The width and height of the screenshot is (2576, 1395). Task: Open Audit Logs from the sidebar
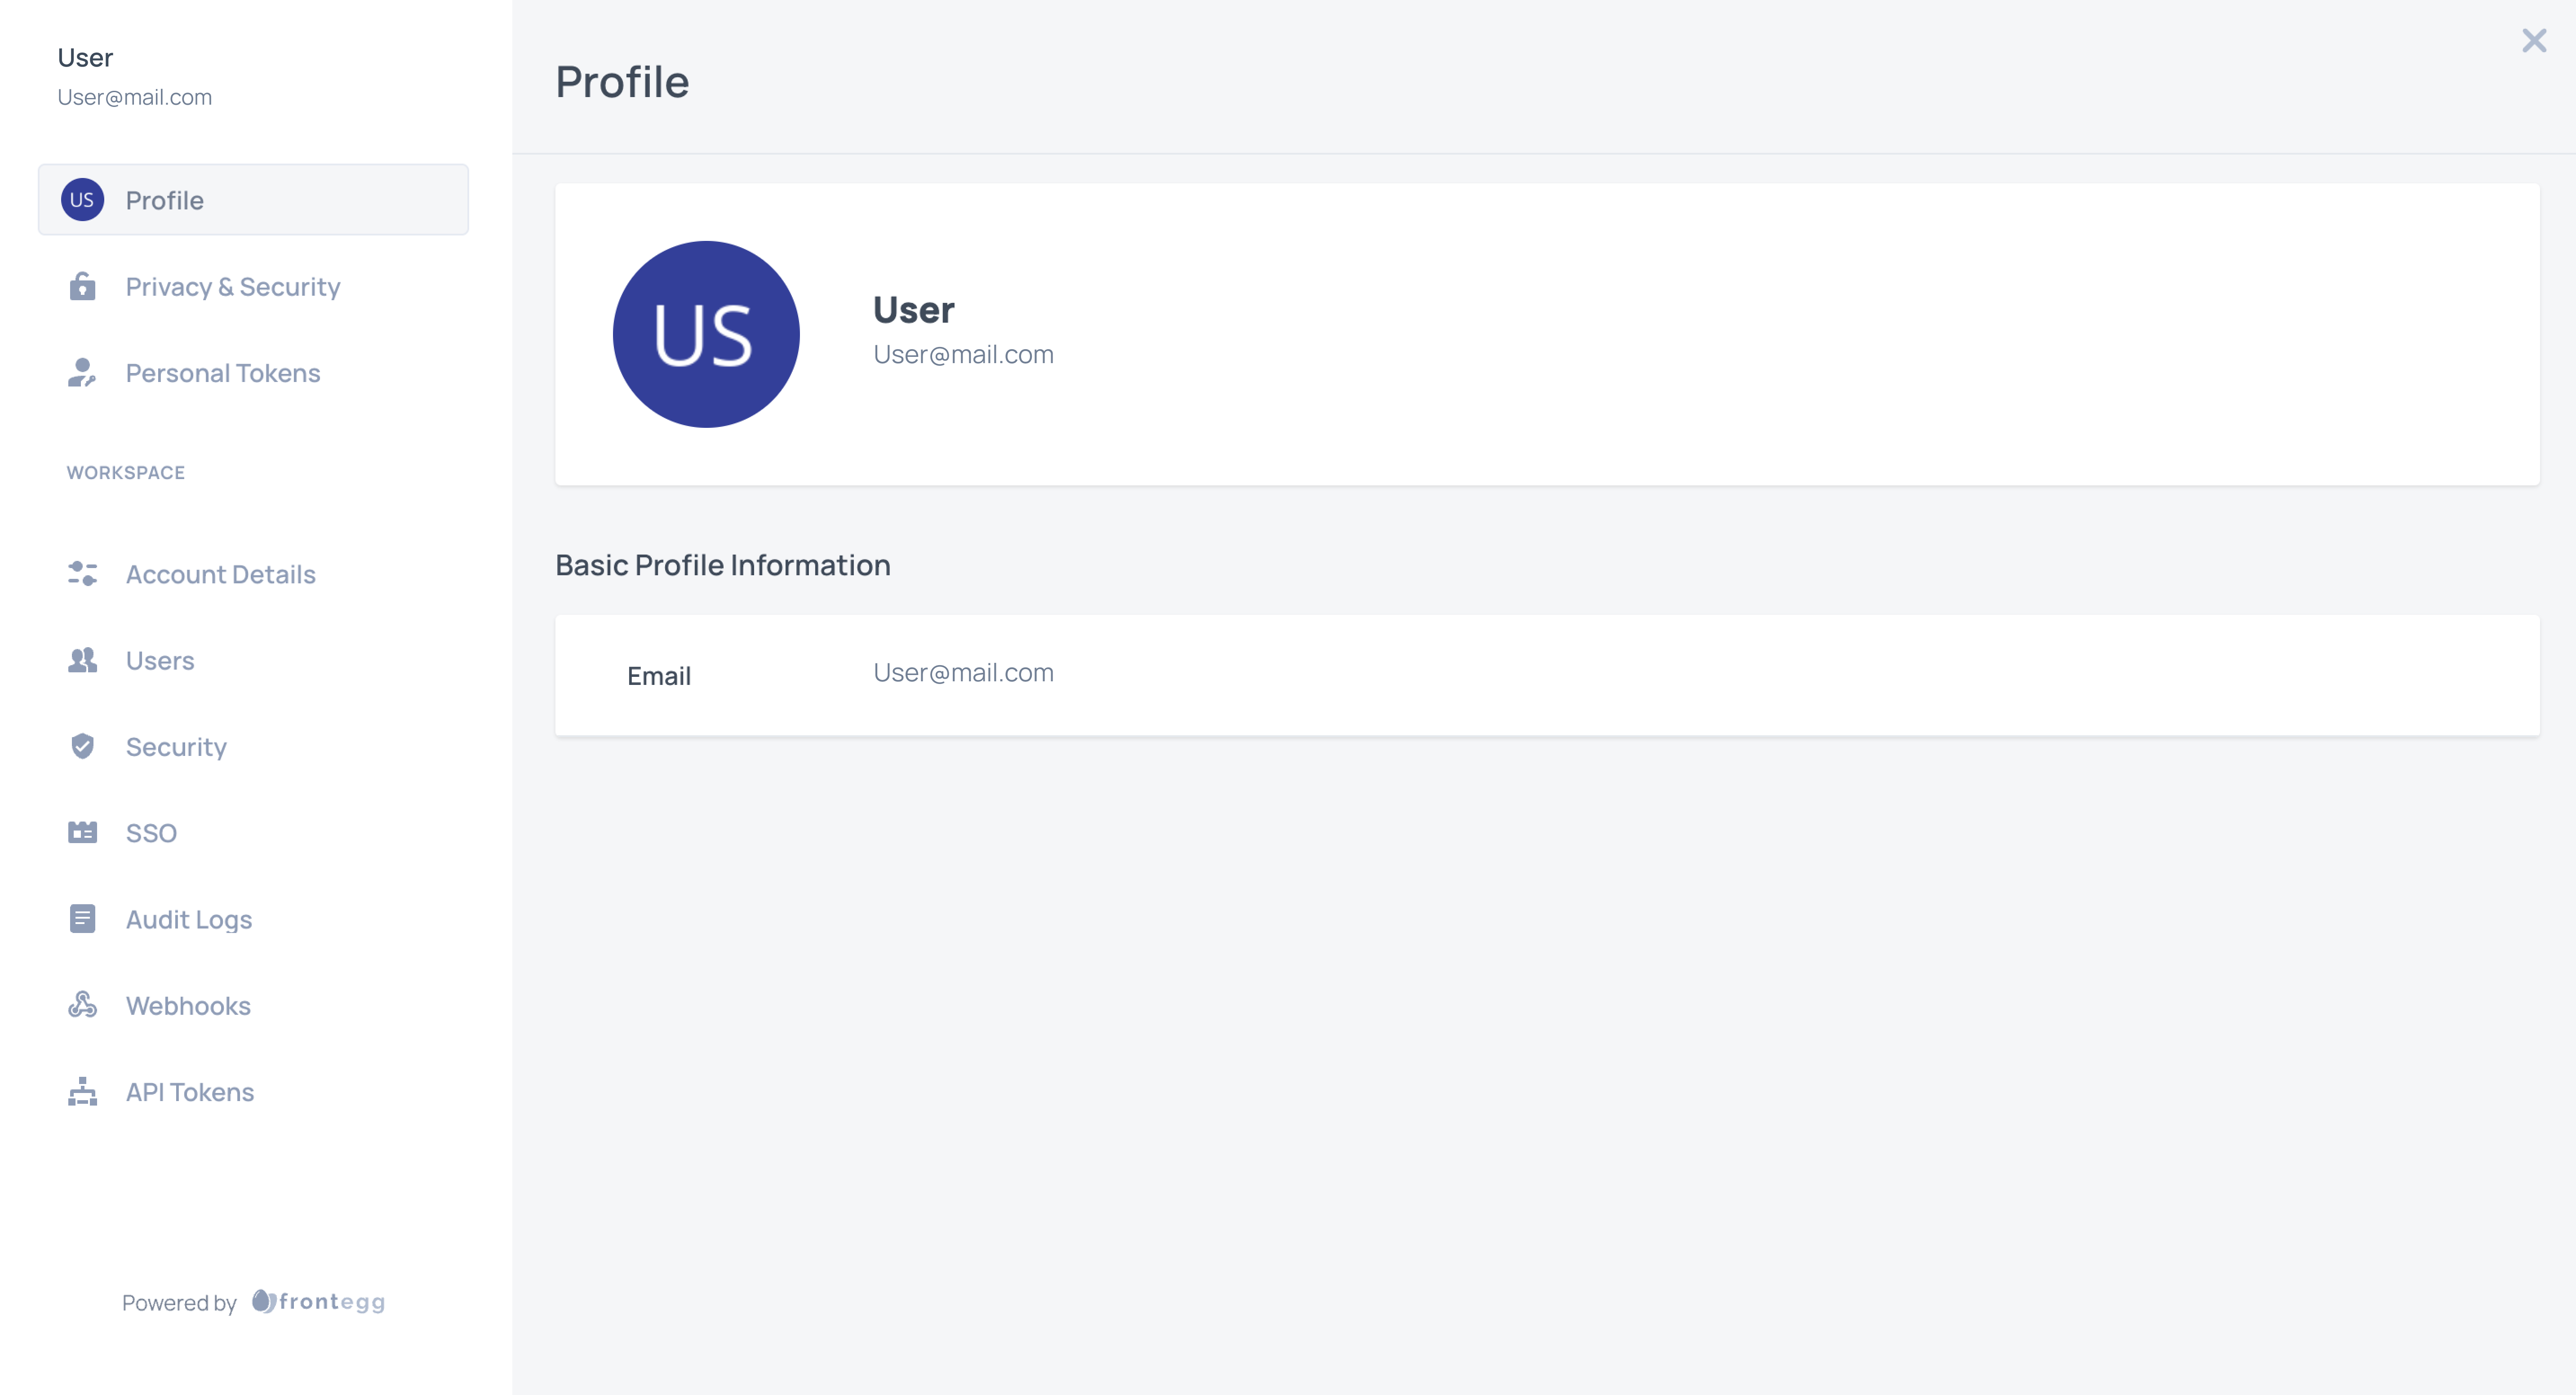[x=188, y=919]
